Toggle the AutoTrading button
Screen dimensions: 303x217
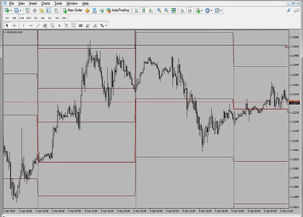[117, 10]
